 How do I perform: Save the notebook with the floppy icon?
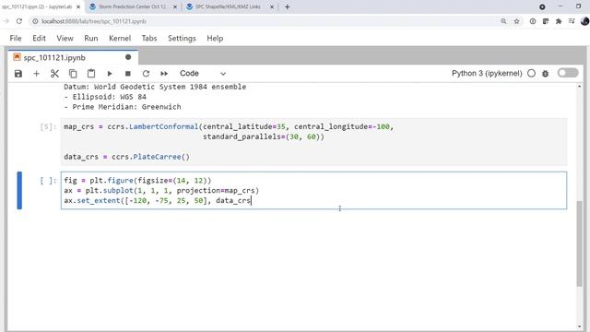point(18,74)
